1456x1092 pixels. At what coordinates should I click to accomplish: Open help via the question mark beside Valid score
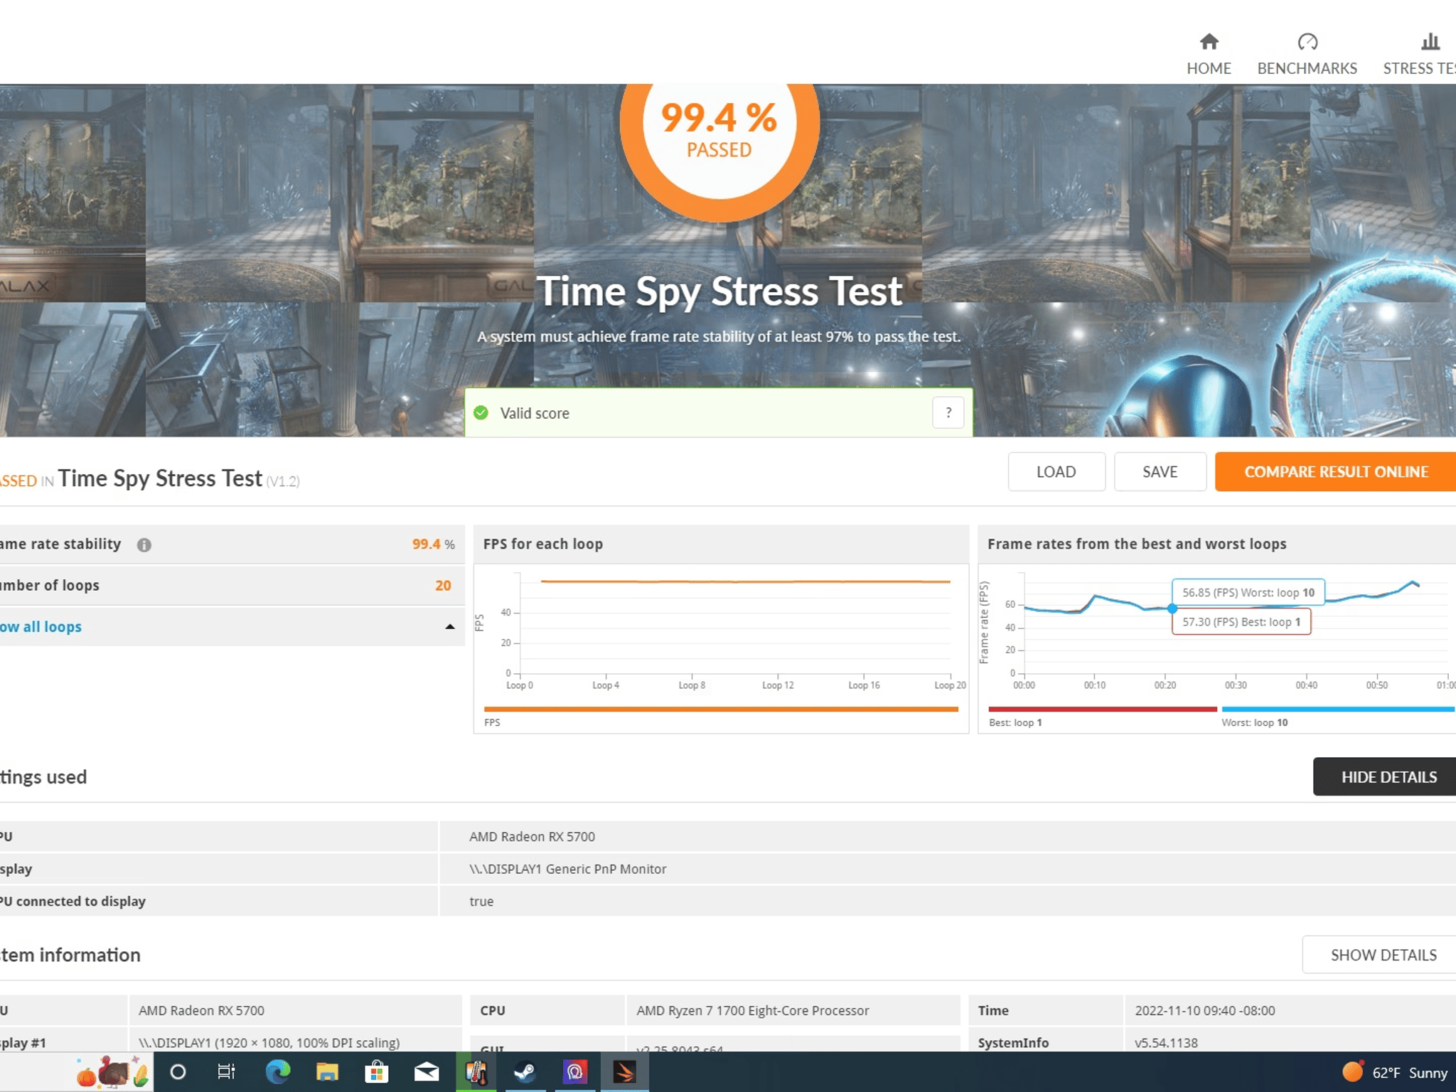[948, 412]
